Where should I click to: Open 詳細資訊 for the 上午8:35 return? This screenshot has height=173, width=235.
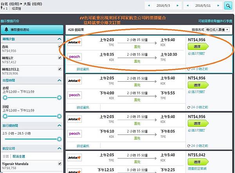(83, 69)
